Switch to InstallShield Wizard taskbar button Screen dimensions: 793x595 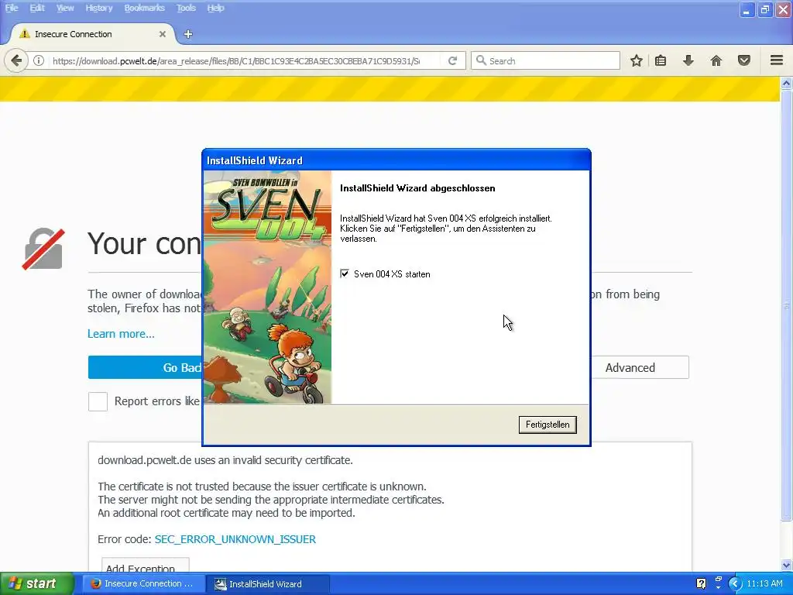[x=268, y=583]
